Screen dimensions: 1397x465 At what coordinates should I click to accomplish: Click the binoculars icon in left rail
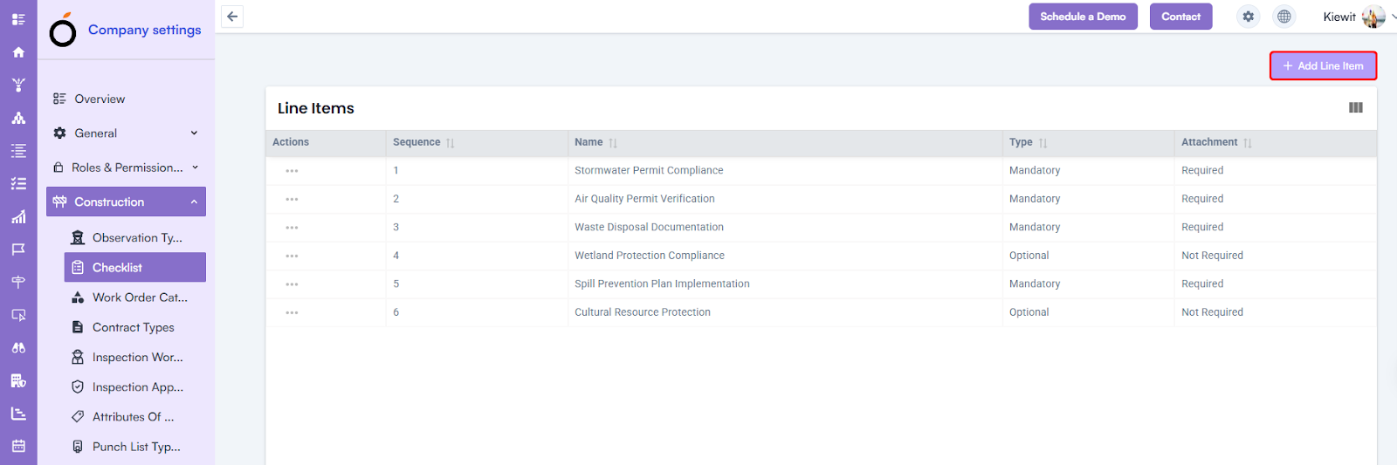(x=18, y=347)
